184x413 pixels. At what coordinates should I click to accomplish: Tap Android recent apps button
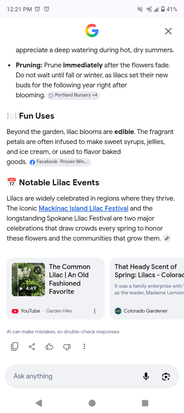[x=145, y=403]
